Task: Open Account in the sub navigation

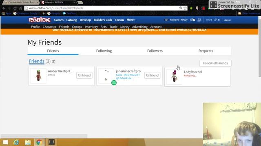Action: pyautogui.click(x=156, y=27)
